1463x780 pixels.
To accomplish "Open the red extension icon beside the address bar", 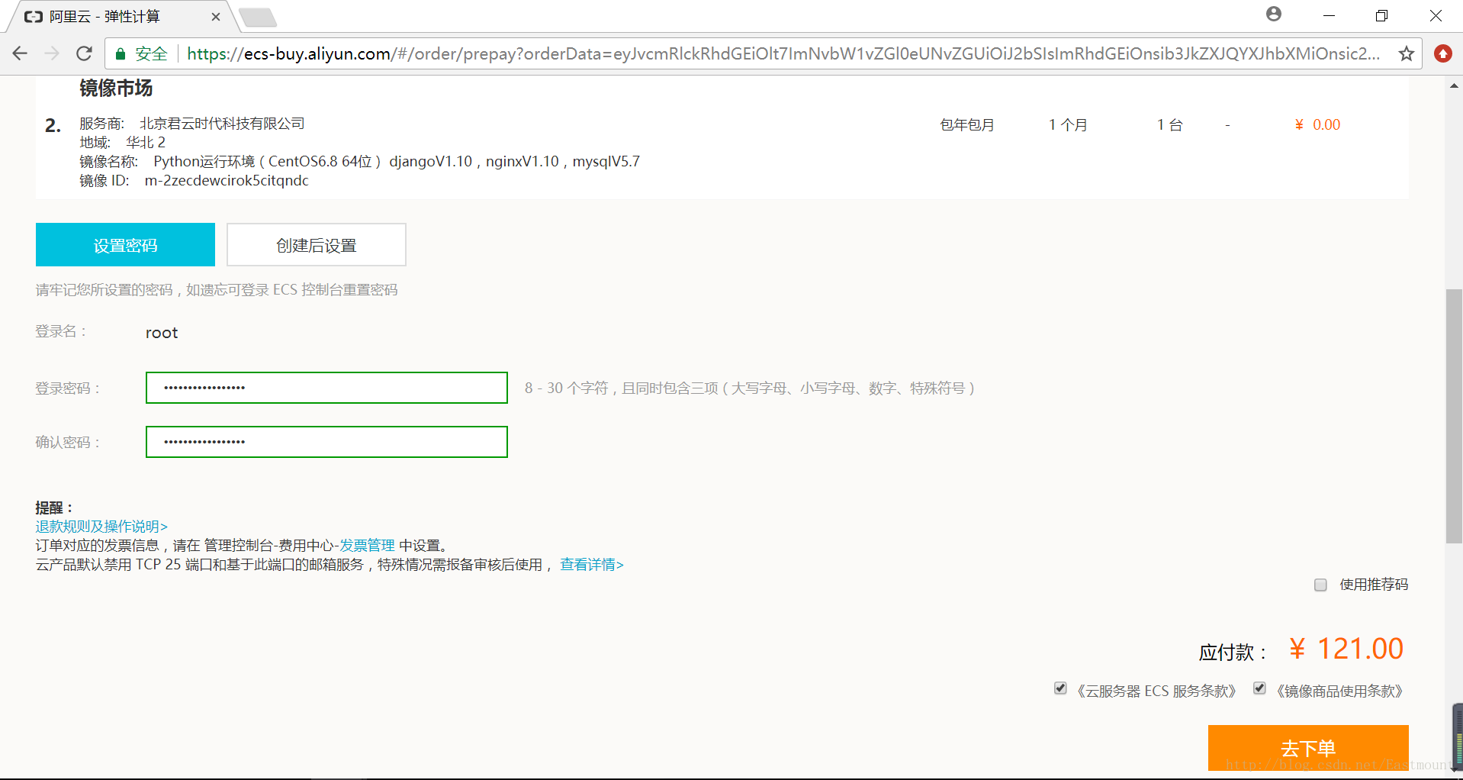I will [1443, 53].
